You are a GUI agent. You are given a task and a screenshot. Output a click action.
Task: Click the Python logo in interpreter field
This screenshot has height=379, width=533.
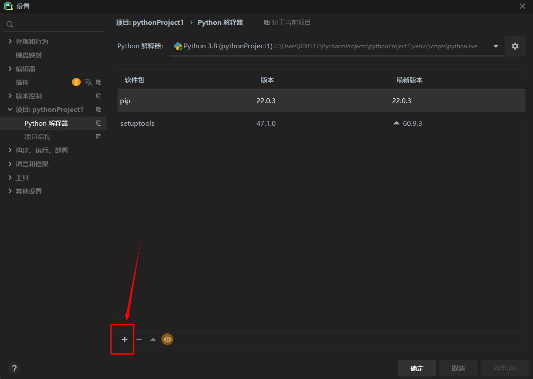(178, 46)
